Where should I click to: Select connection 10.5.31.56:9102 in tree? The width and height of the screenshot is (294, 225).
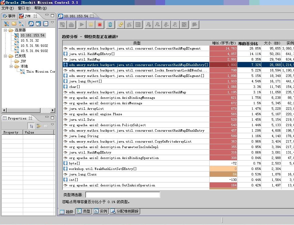coord(34,46)
